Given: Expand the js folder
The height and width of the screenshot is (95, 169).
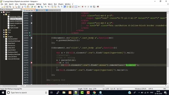Looking at the screenshot, I should tap(4, 35).
